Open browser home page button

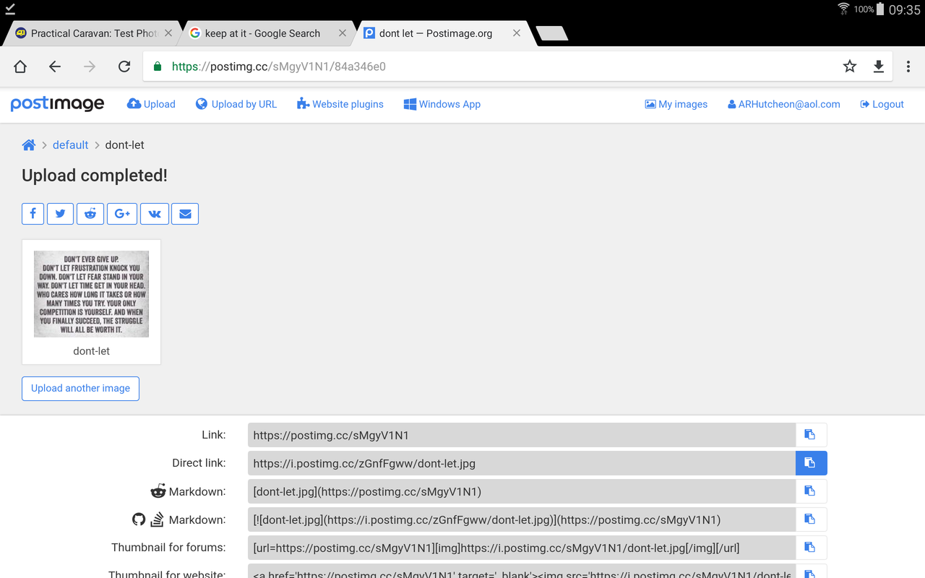(x=20, y=66)
